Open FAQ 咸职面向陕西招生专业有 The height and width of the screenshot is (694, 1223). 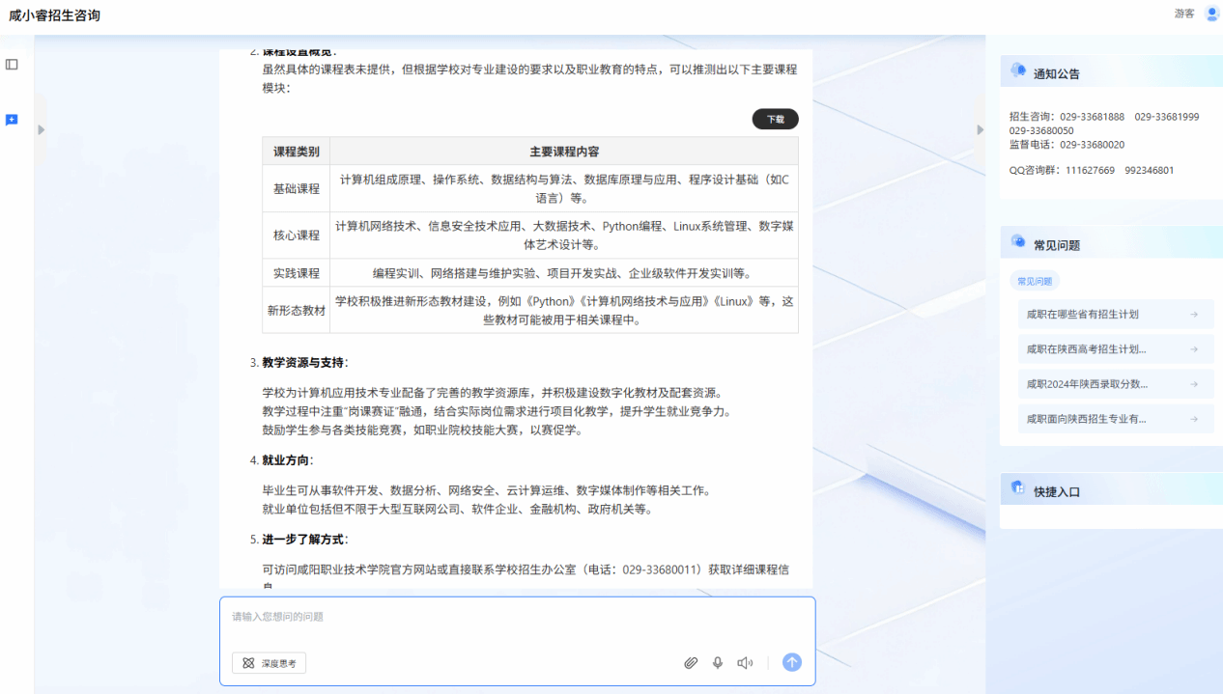(x=1116, y=419)
